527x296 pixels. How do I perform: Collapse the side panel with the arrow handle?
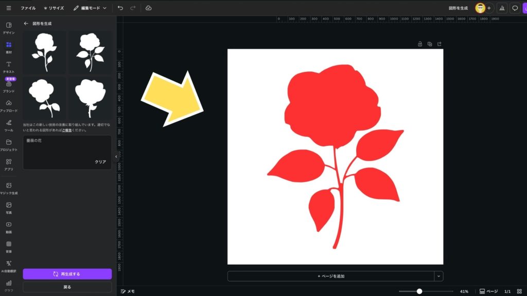(x=116, y=156)
